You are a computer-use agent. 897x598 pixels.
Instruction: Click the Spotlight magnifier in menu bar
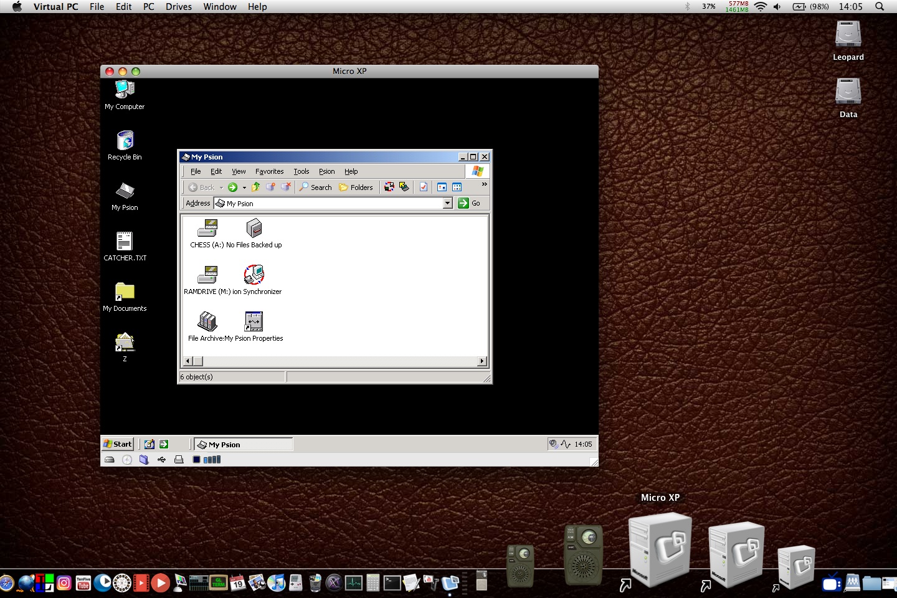point(880,7)
